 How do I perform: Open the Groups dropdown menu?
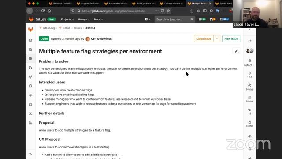tap(84, 19)
